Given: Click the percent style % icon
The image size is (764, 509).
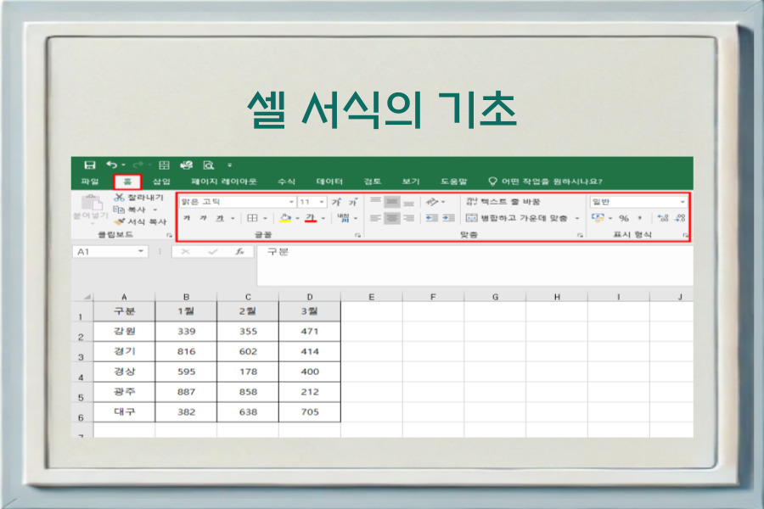Looking at the screenshot, I should tap(624, 218).
